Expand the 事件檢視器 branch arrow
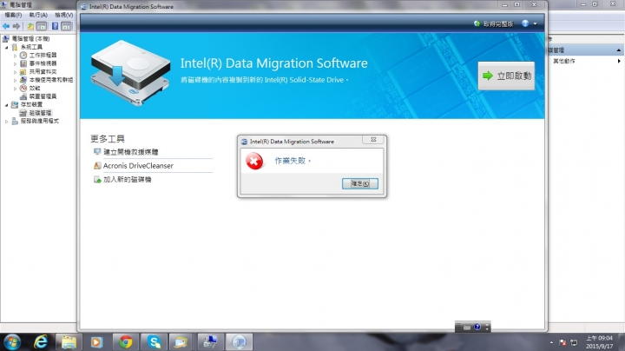625x351 pixels. pos(15,63)
